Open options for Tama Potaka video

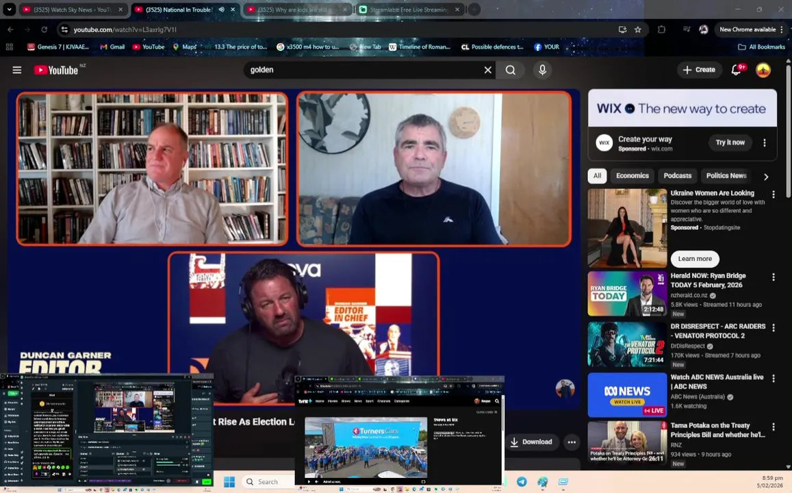[x=773, y=427]
